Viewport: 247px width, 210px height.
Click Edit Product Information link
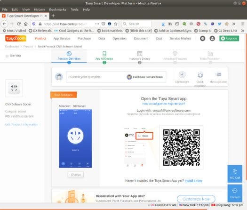[x=22, y=125]
